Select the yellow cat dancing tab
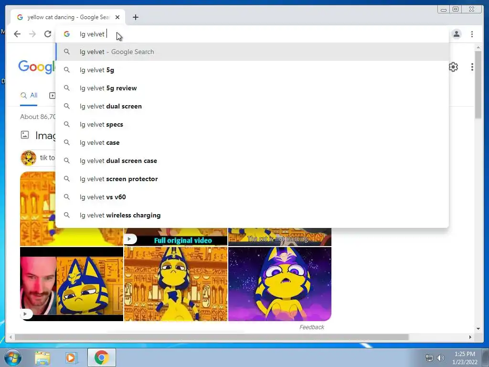The image size is (489, 367). 68,17
